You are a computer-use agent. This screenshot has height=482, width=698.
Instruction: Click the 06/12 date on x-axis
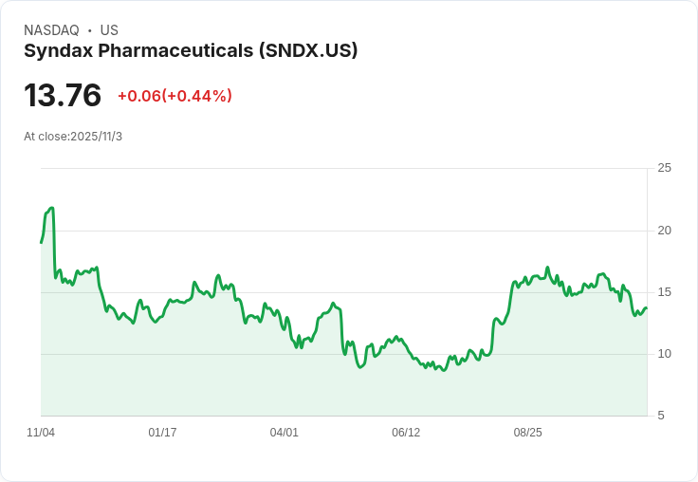[406, 433]
